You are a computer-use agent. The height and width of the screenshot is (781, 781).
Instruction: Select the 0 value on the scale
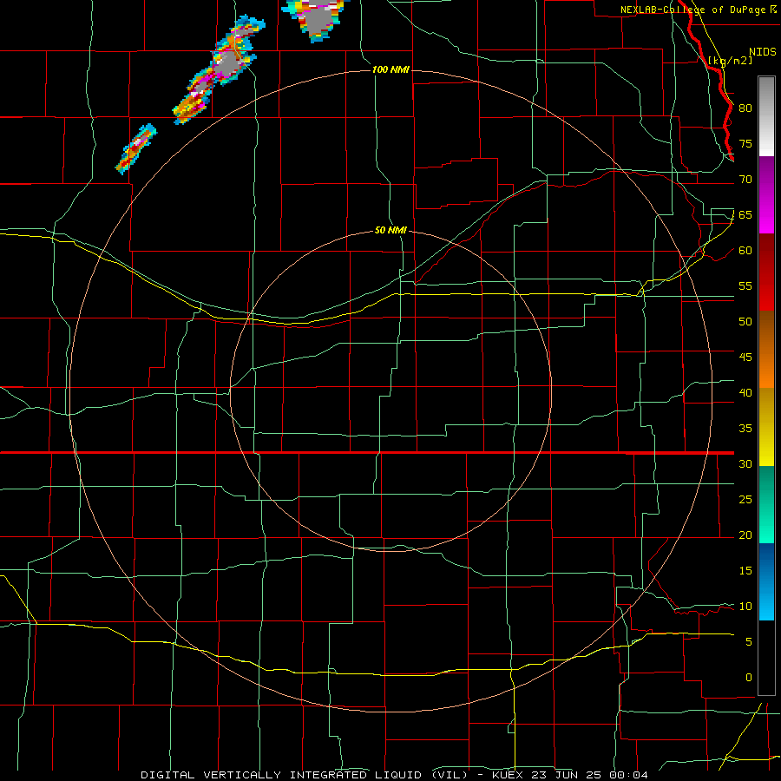coord(749,678)
